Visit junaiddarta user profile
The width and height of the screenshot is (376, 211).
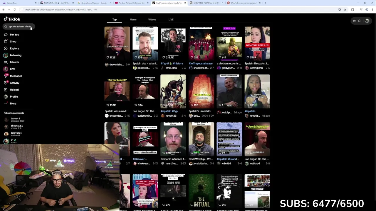tap(201, 164)
